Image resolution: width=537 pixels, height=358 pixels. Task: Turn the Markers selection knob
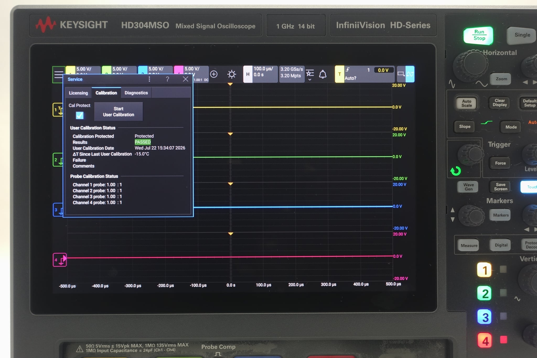(471, 216)
